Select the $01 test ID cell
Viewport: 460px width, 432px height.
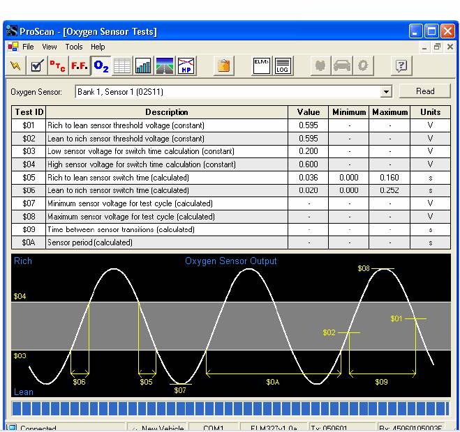point(29,125)
